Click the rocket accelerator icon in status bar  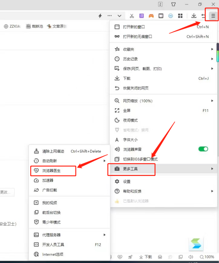click(130, 257)
